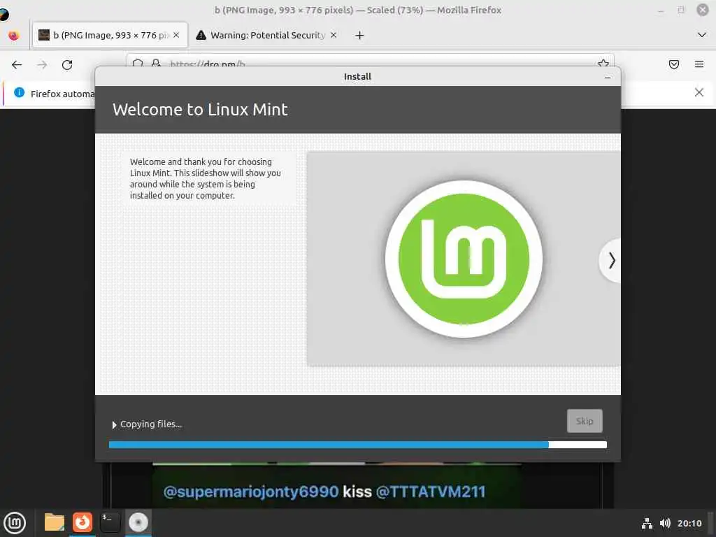
Task: Dismiss the Firefox automatic notification bar
Action: [699, 93]
